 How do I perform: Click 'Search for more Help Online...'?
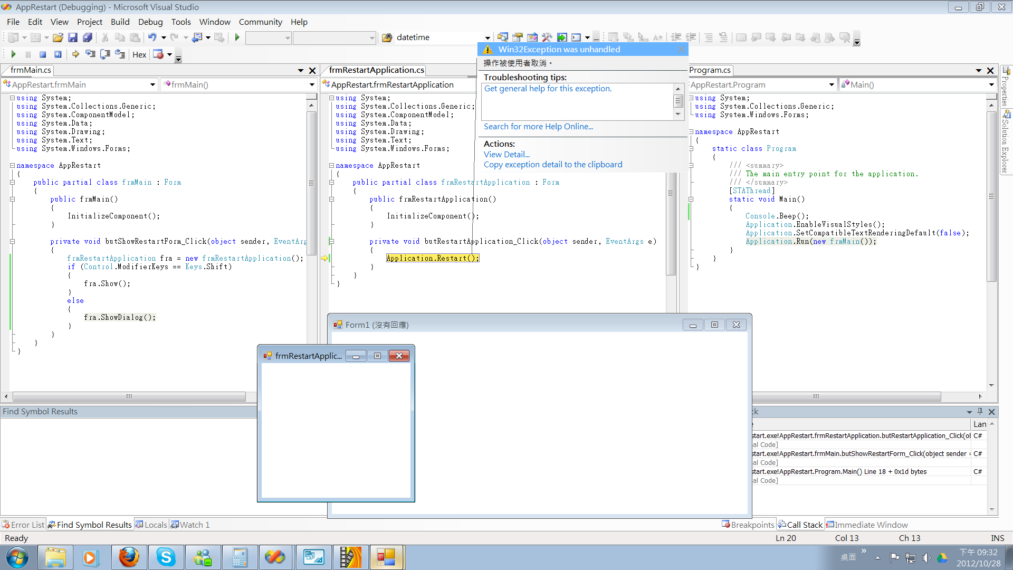coord(538,127)
